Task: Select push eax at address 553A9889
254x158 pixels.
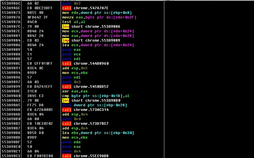Action: [x=71, y=50]
